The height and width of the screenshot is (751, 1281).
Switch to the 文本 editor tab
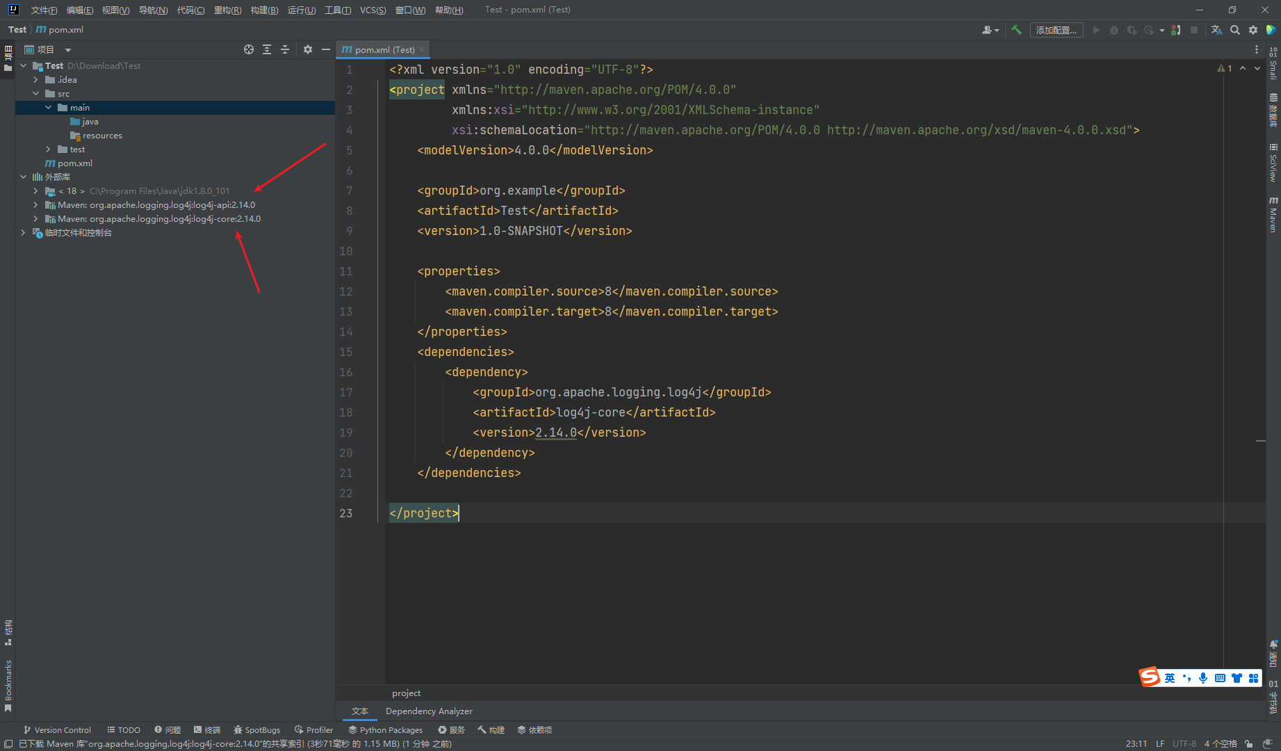pyautogui.click(x=359, y=711)
